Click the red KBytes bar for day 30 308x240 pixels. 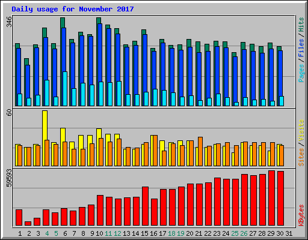(280, 198)
